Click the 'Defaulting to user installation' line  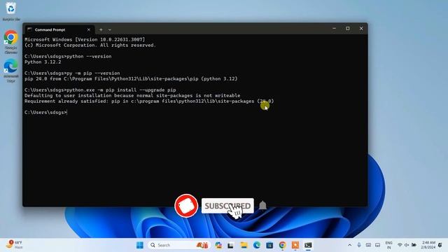click(x=132, y=95)
